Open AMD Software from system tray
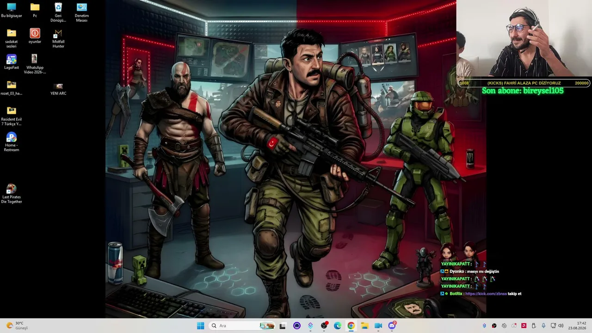Screen dimensions: 592x333 [x=524, y=326]
